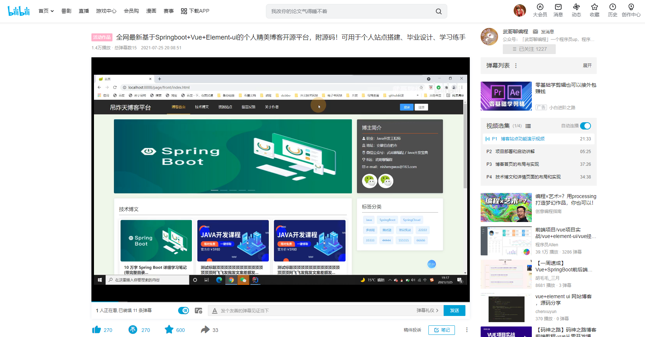Open the 番剧 nav item
This screenshot has width=645, height=337.
click(66, 11)
